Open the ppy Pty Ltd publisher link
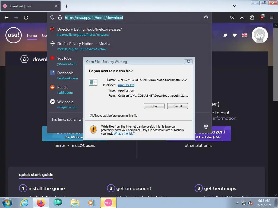Viewport: 278px width, 208px height. [x=126, y=85]
